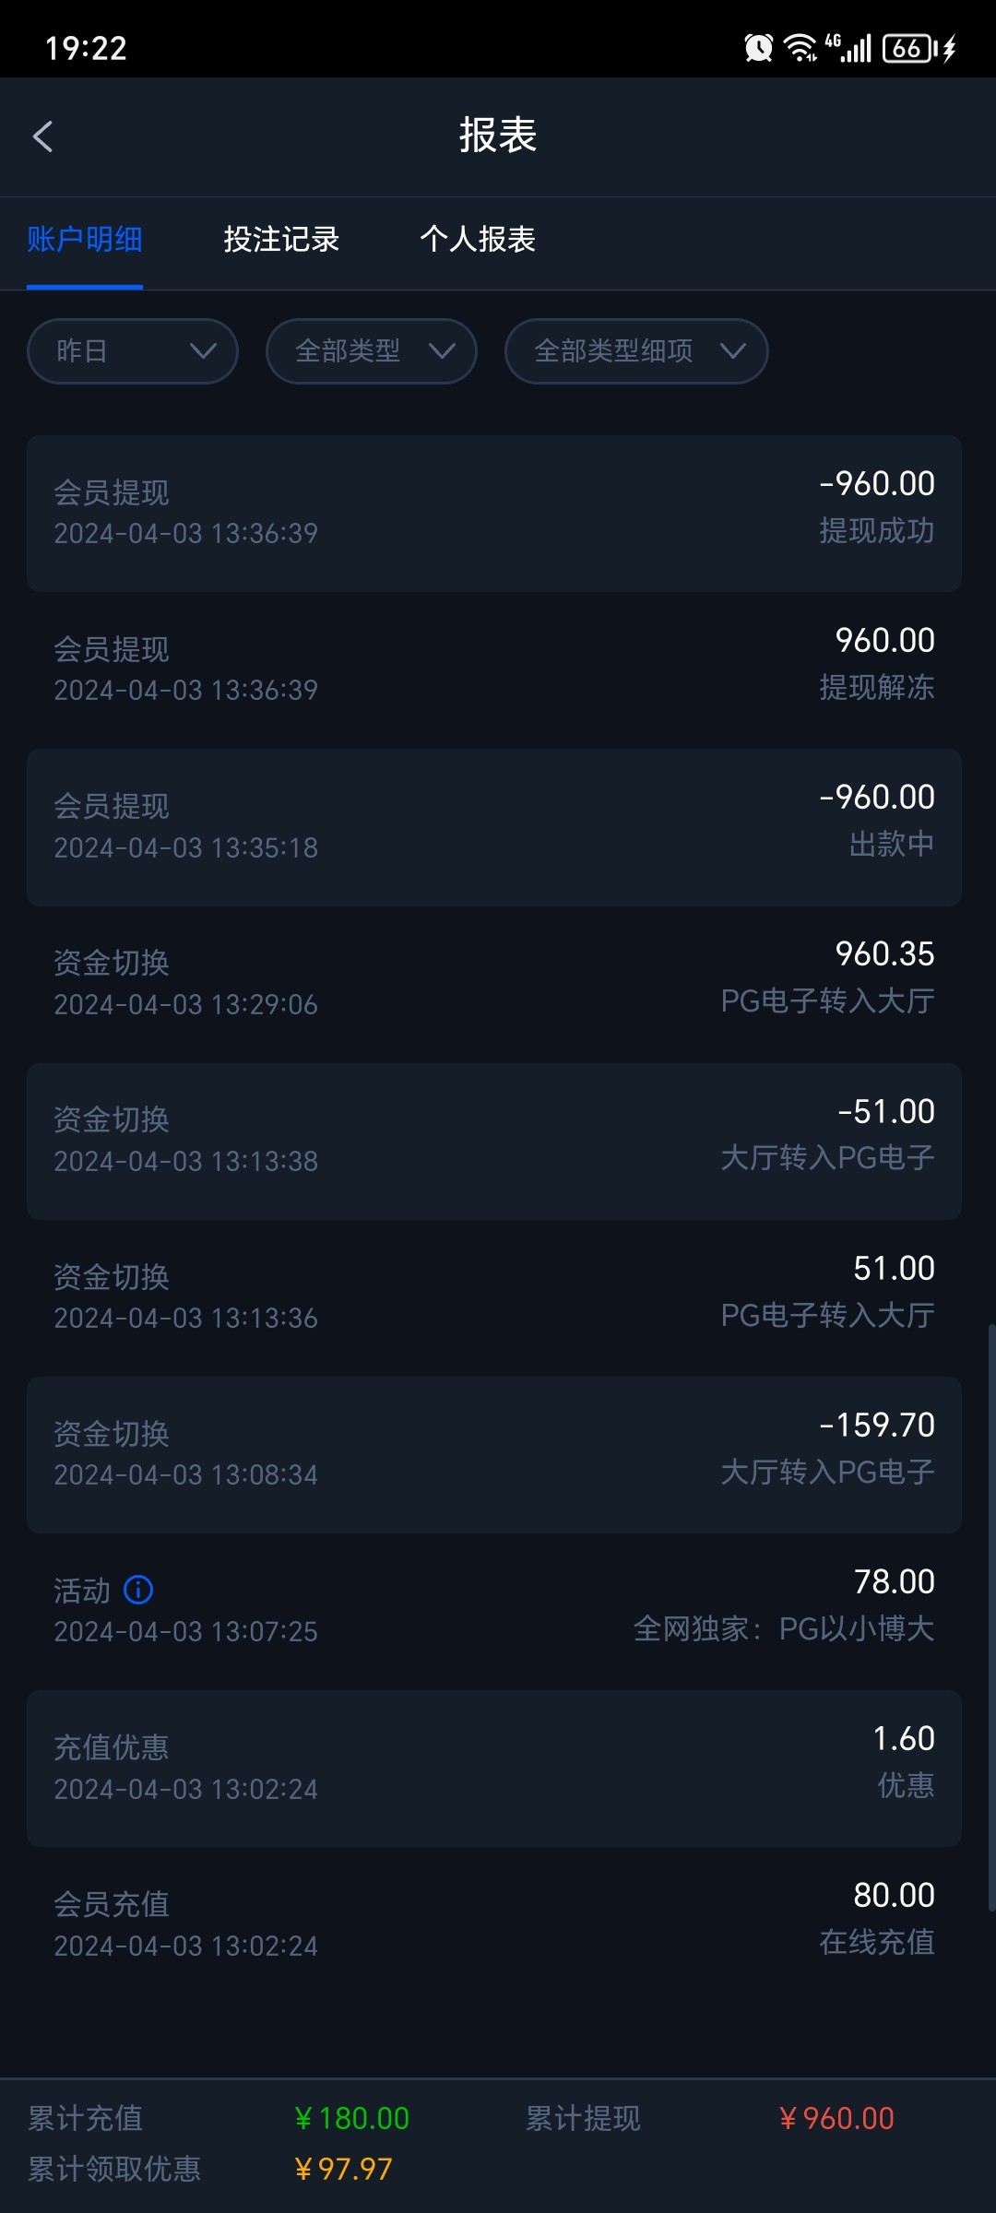Tap the back arrow icon
This screenshot has height=2213, width=996.
(x=43, y=136)
